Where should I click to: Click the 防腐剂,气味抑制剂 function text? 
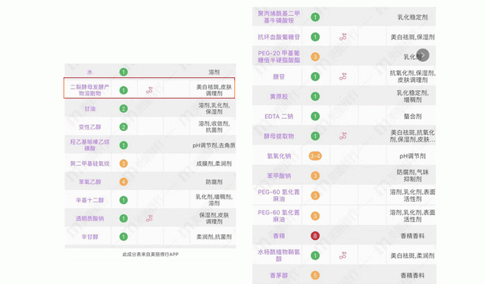coord(412,176)
